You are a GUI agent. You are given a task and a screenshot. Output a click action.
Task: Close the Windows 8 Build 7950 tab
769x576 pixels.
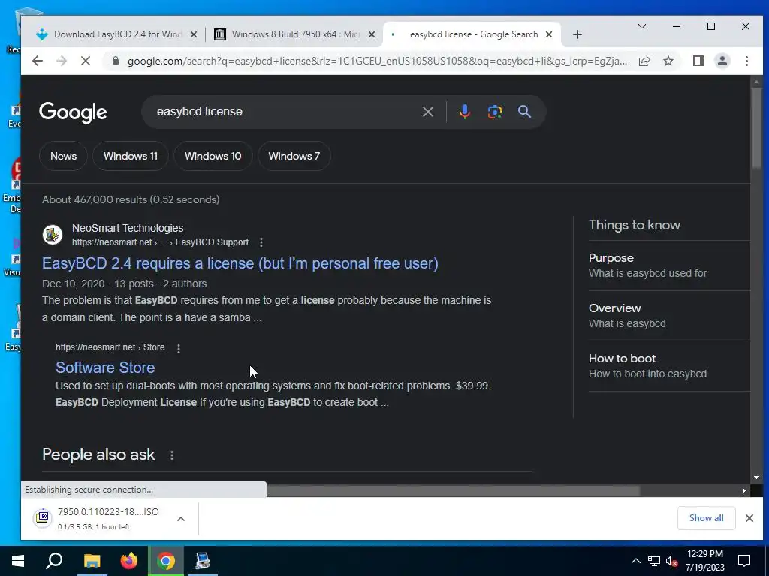[372, 34]
